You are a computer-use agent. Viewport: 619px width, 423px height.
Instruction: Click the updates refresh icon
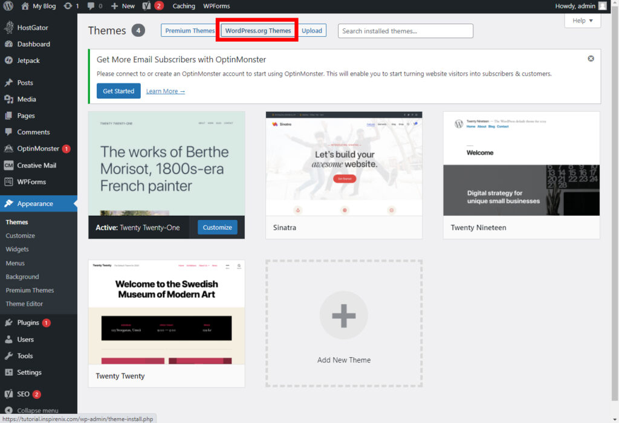68,6
